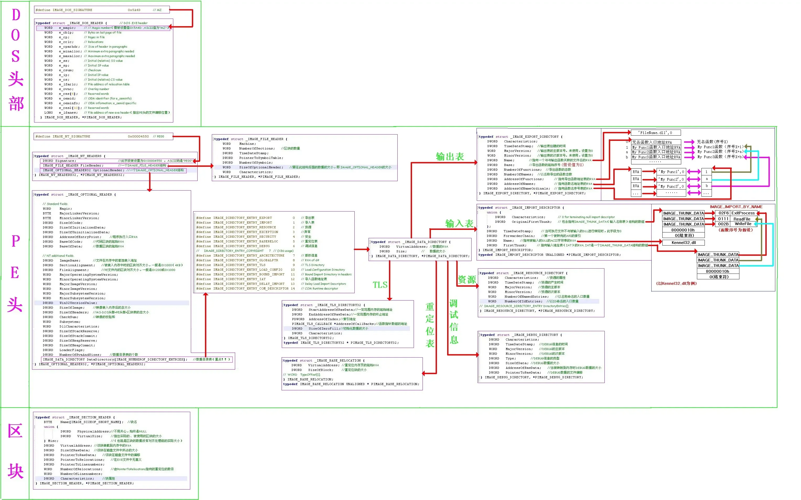
Task: Click the green 输出表 label
Action: [450, 157]
